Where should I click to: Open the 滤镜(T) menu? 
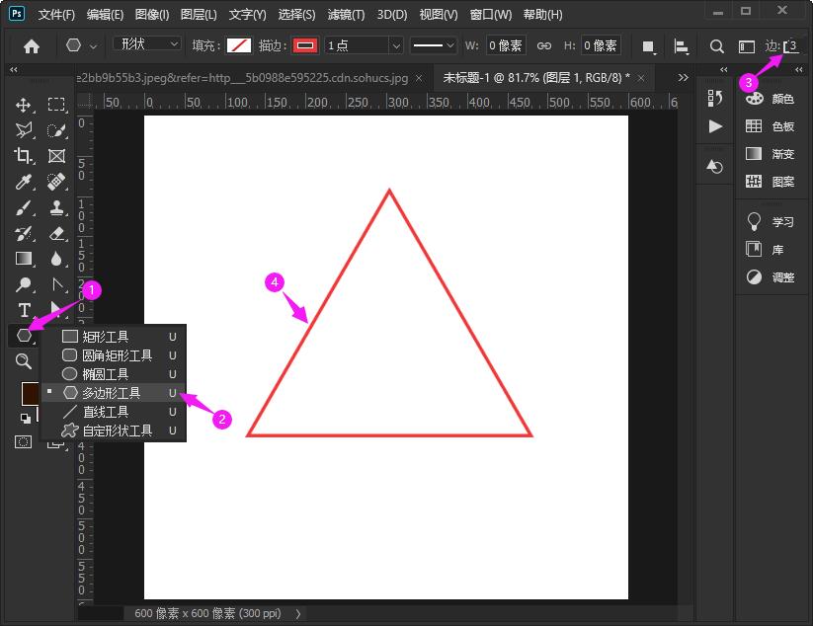pyautogui.click(x=345, y=15)
